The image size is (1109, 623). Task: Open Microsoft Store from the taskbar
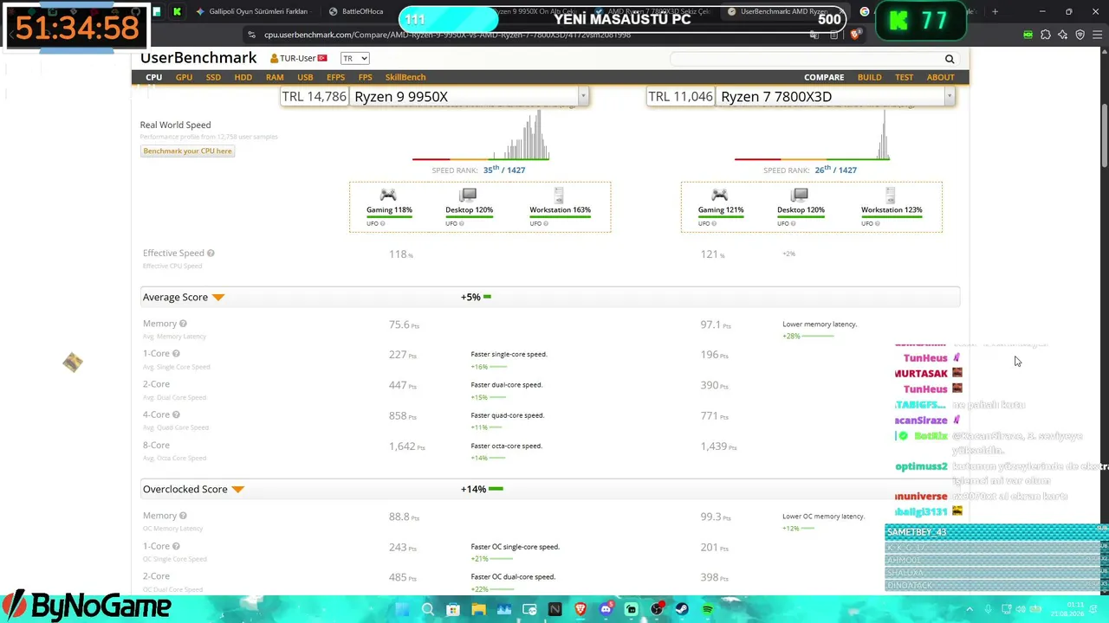[x=453, y=609]
